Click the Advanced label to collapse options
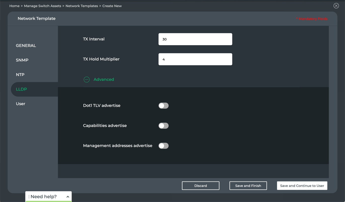345x202 pixels. [104, 80]
